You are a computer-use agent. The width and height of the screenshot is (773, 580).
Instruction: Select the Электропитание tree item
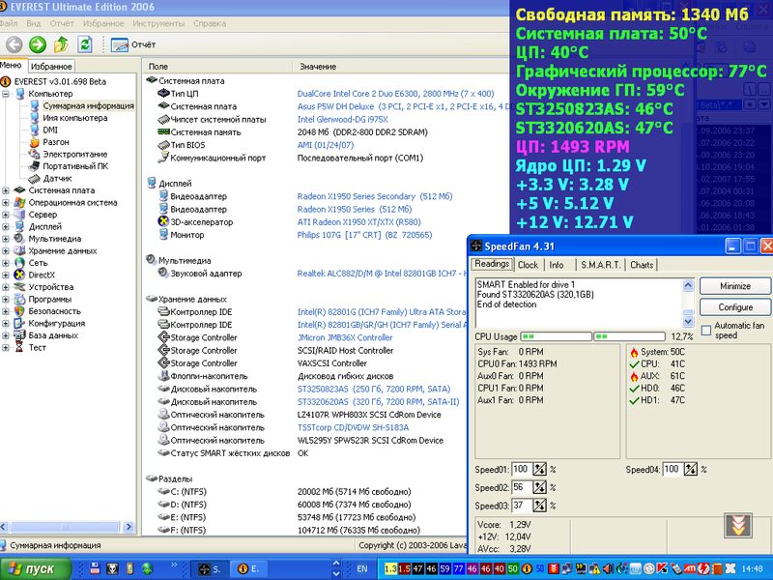click(x=74, y=154)
